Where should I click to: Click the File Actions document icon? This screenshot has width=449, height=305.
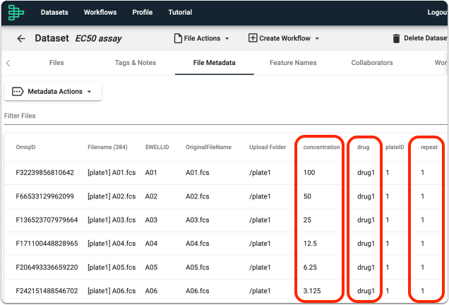[178, 38]
